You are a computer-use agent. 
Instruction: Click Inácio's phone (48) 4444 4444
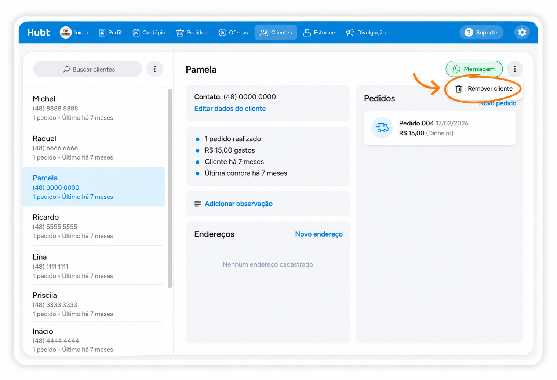tap(56, 341)
